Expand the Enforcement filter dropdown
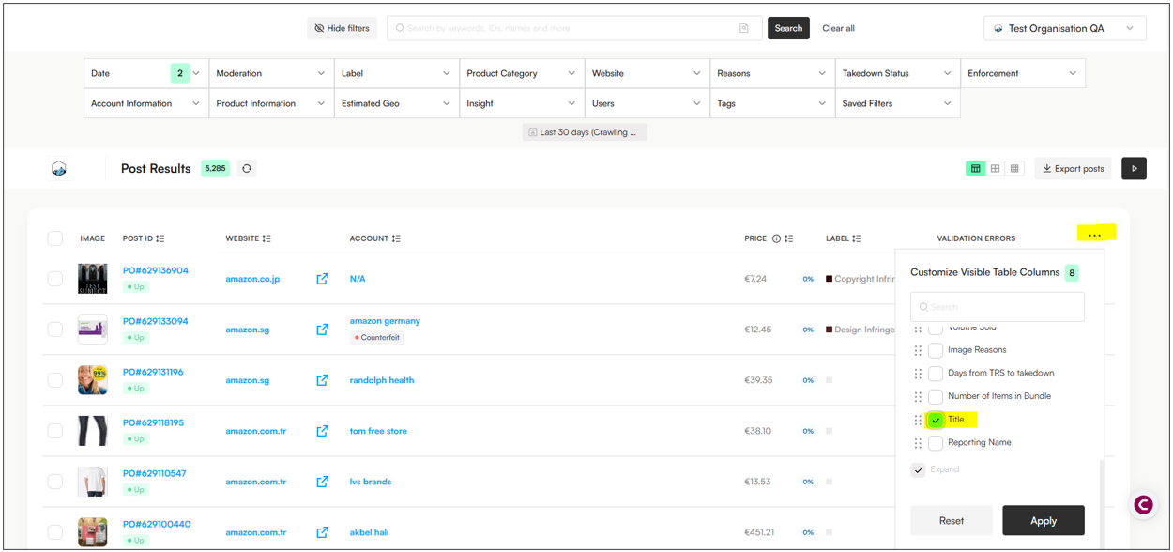The height and width of the screenshot is (552, 1173). (x=1023, y=73)
